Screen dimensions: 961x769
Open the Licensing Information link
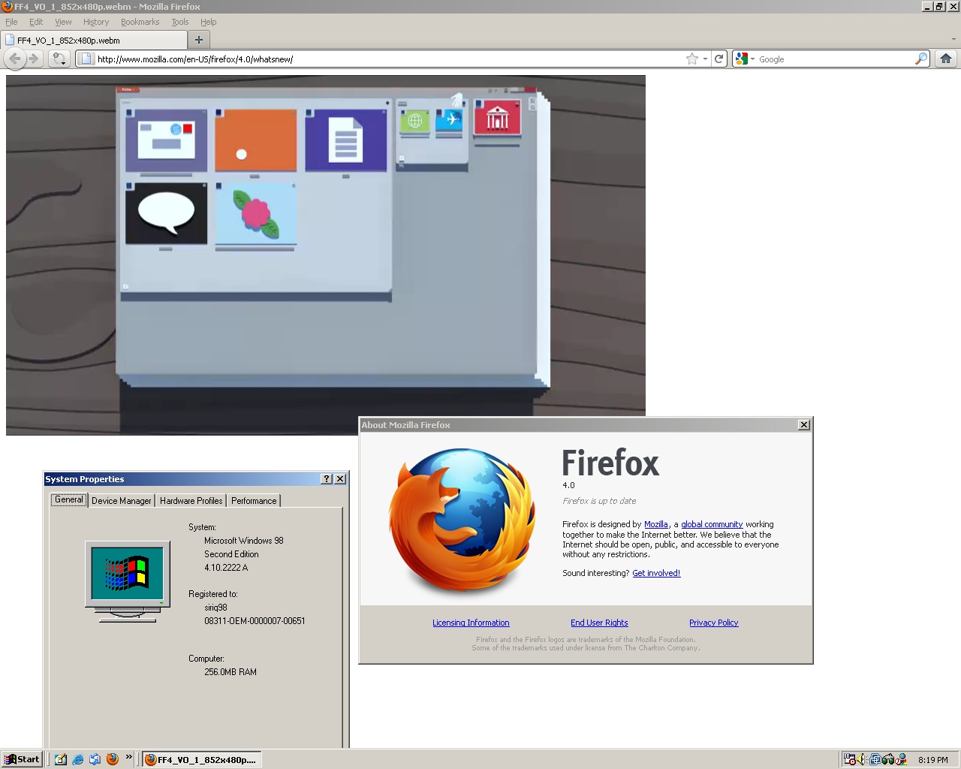[471, 623]
